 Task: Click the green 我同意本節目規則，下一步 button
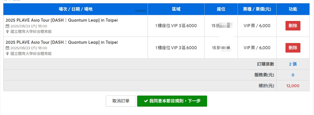coord(172,101)
